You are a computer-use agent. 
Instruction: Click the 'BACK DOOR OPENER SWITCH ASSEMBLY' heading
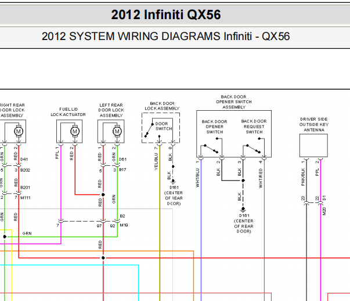234,102
